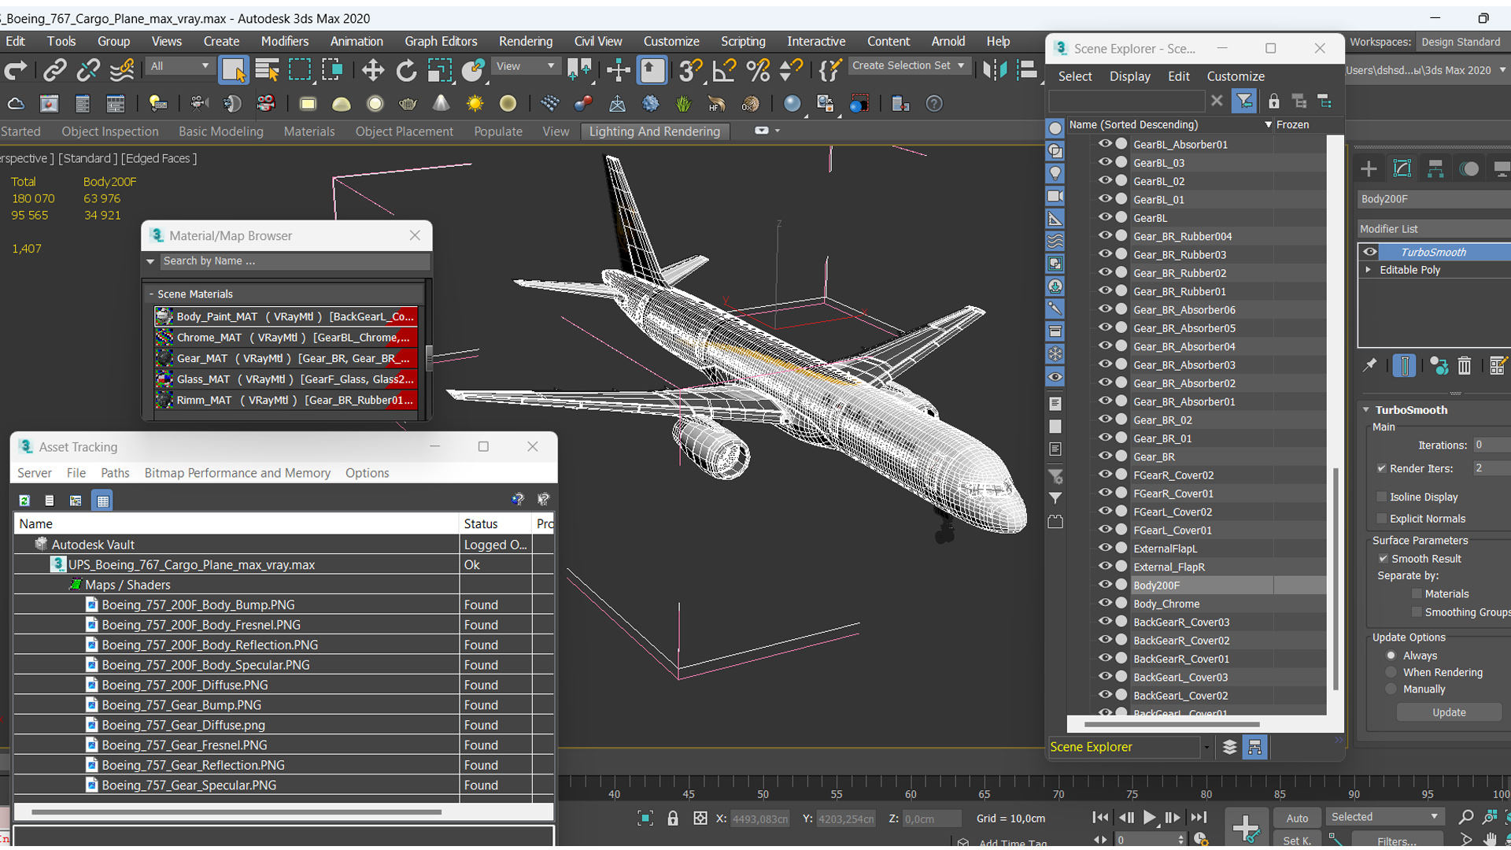This screenshot has width=1511, height=850.
Task: Hide Body200F using its eye icon
Action: (x=1105, y=585)
